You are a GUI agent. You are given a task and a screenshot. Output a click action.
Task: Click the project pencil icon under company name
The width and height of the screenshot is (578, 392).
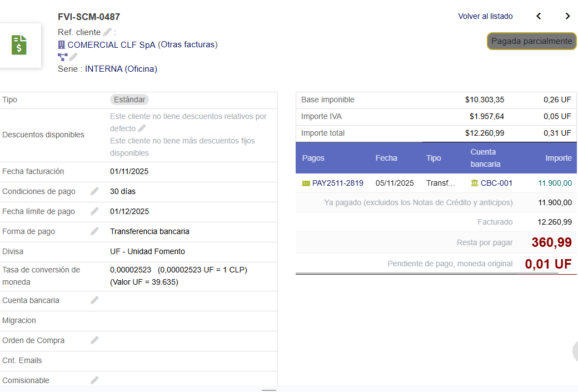[x=73, y=57]
